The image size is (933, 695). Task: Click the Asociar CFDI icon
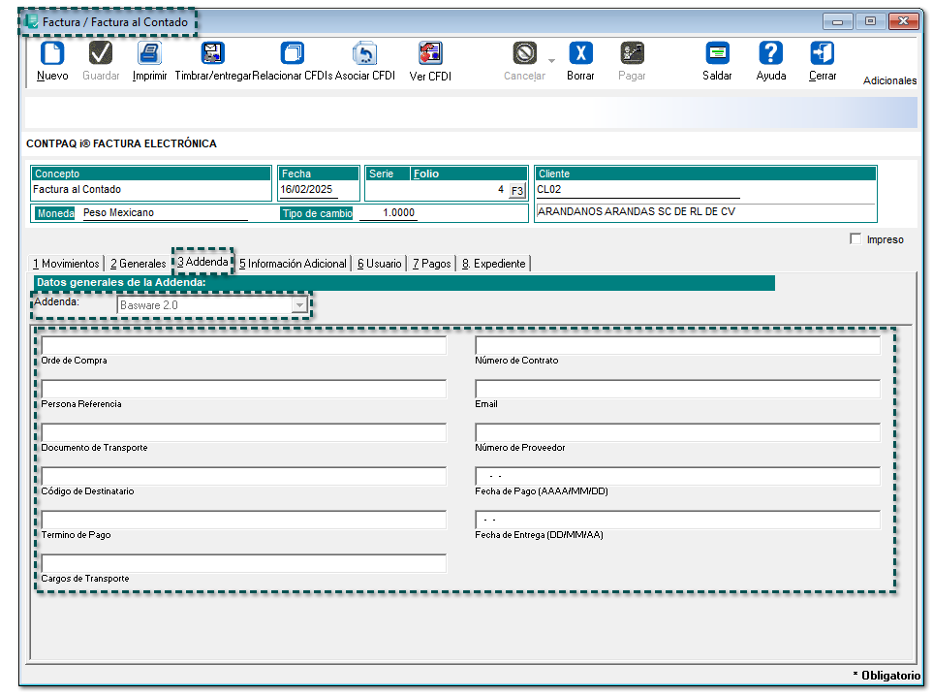click(364, 53)
